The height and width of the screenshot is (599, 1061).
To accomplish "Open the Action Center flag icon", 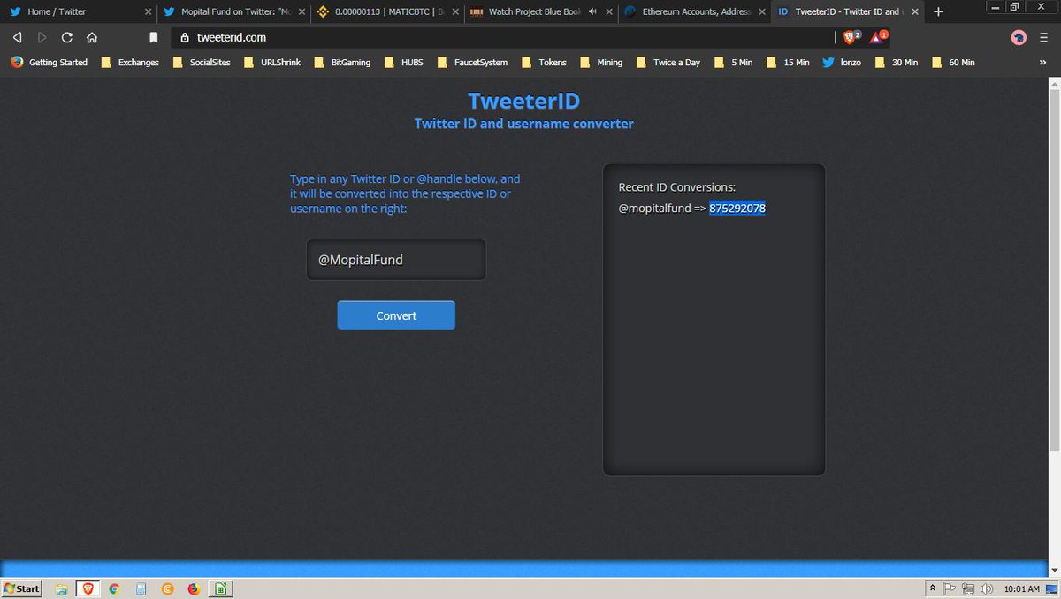I will click(950, 588).
